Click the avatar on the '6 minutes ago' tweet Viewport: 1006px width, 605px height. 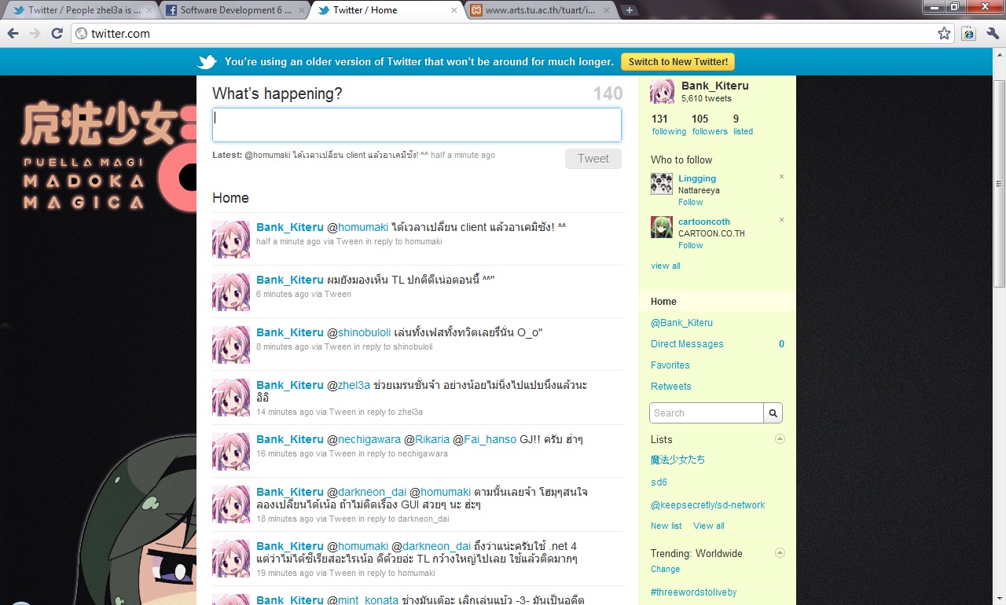pyautogui.click(x=231, y=292)
